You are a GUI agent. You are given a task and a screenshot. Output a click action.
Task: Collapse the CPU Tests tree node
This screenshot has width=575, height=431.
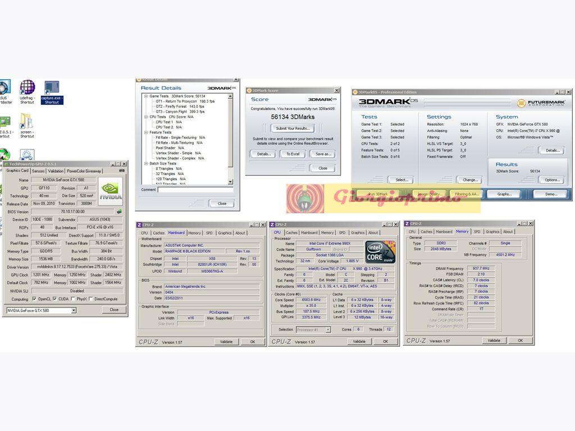pyautogui.click(x=145, y=117)
